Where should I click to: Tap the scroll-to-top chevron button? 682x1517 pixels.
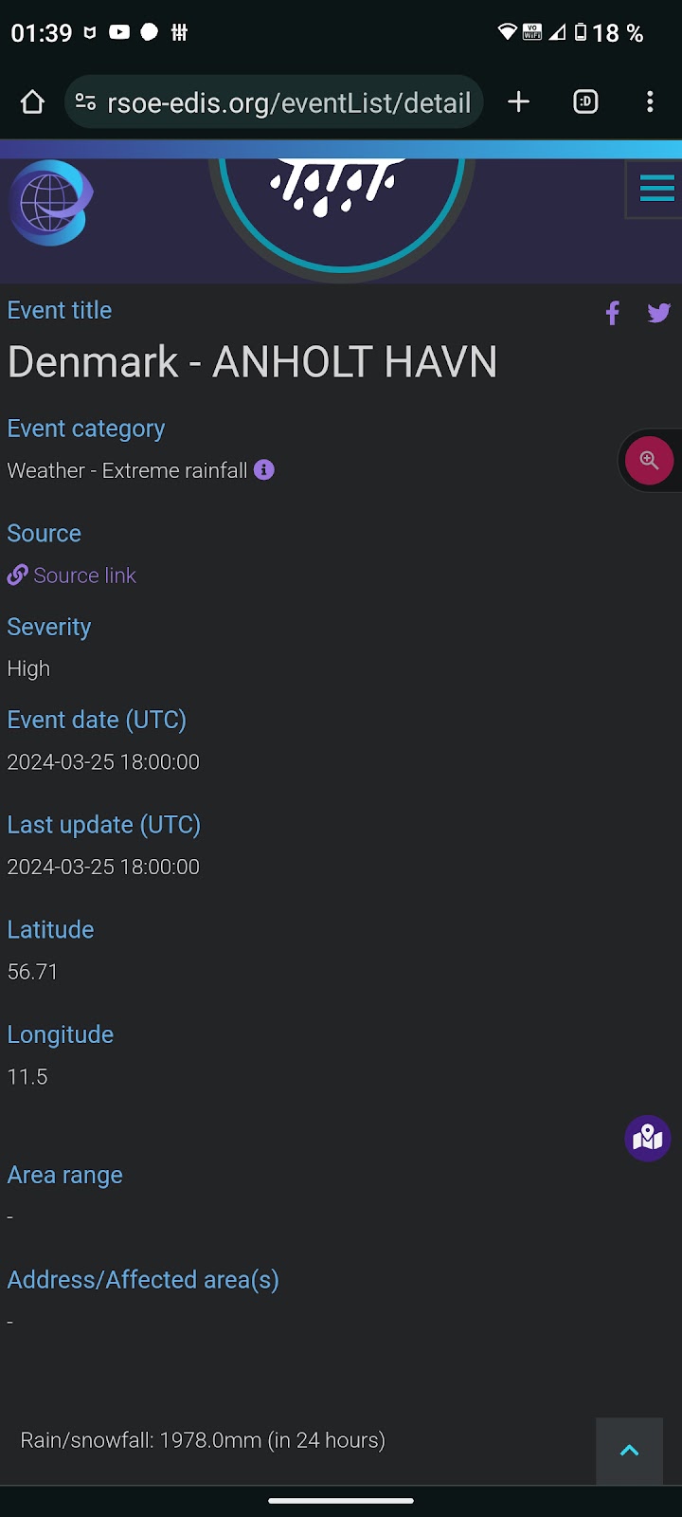pyautogui.click(x=629, y=1451)
